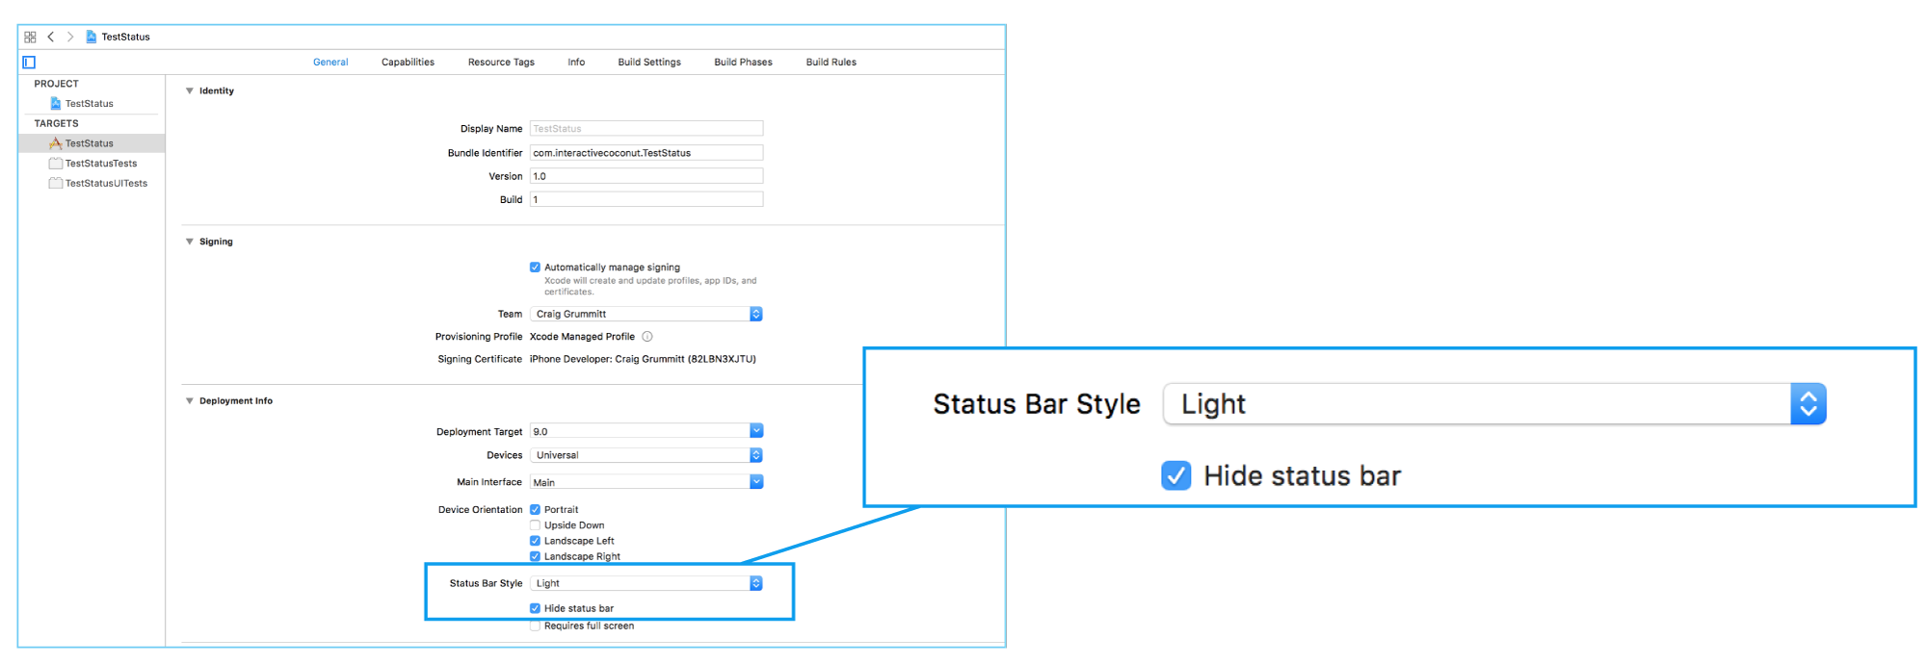This screenshot has height=664, width=1927.
Task: Click the TestStatusTests folder icon
Action: tap(56, 164)
